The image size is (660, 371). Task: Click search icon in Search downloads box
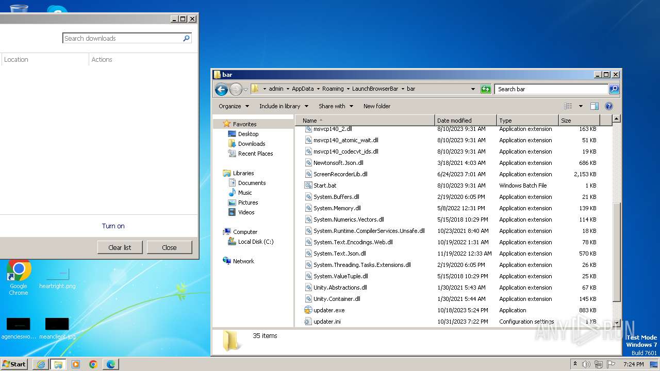click(186, 38)
